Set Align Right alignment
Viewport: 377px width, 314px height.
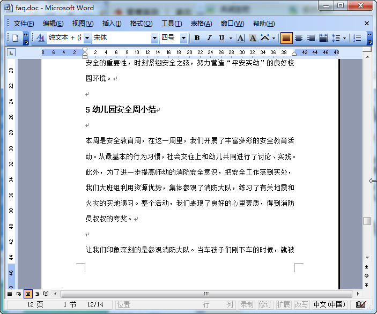[x=311, y=38]
